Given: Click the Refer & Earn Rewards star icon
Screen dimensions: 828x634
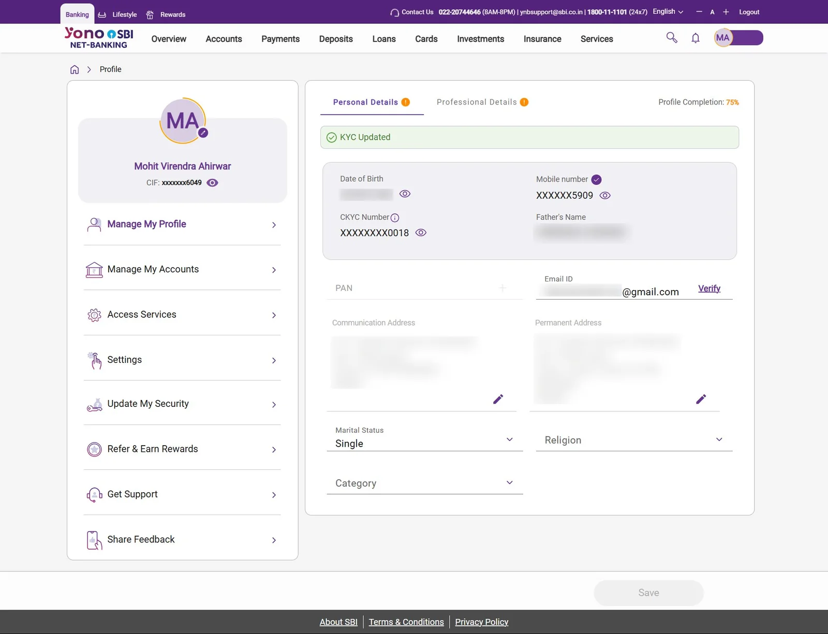Looking at the screenshot, I should 94,449.
